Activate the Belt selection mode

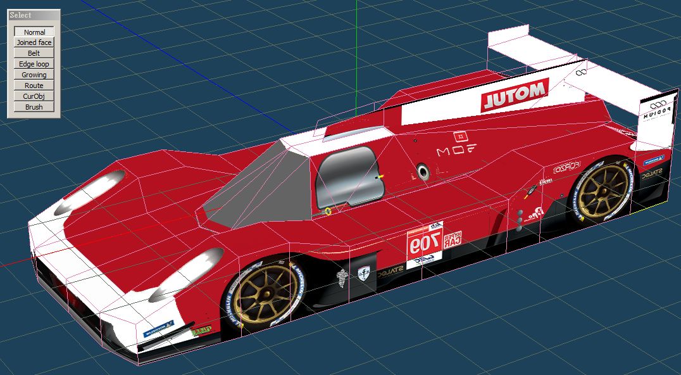point(34,53)
